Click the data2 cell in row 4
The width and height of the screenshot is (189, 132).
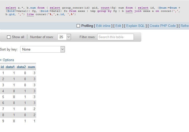[25, 91]
